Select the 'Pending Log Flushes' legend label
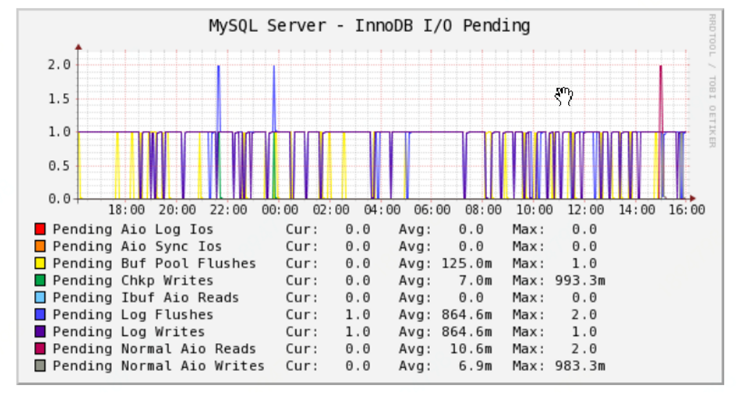Image resolution: width=745 pixels, height=393 pixels. 133,315
